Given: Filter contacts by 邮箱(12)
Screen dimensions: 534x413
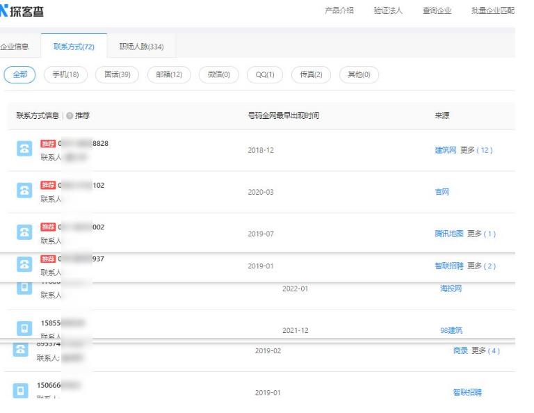Looking at the screenshot, I should (169, 74).
